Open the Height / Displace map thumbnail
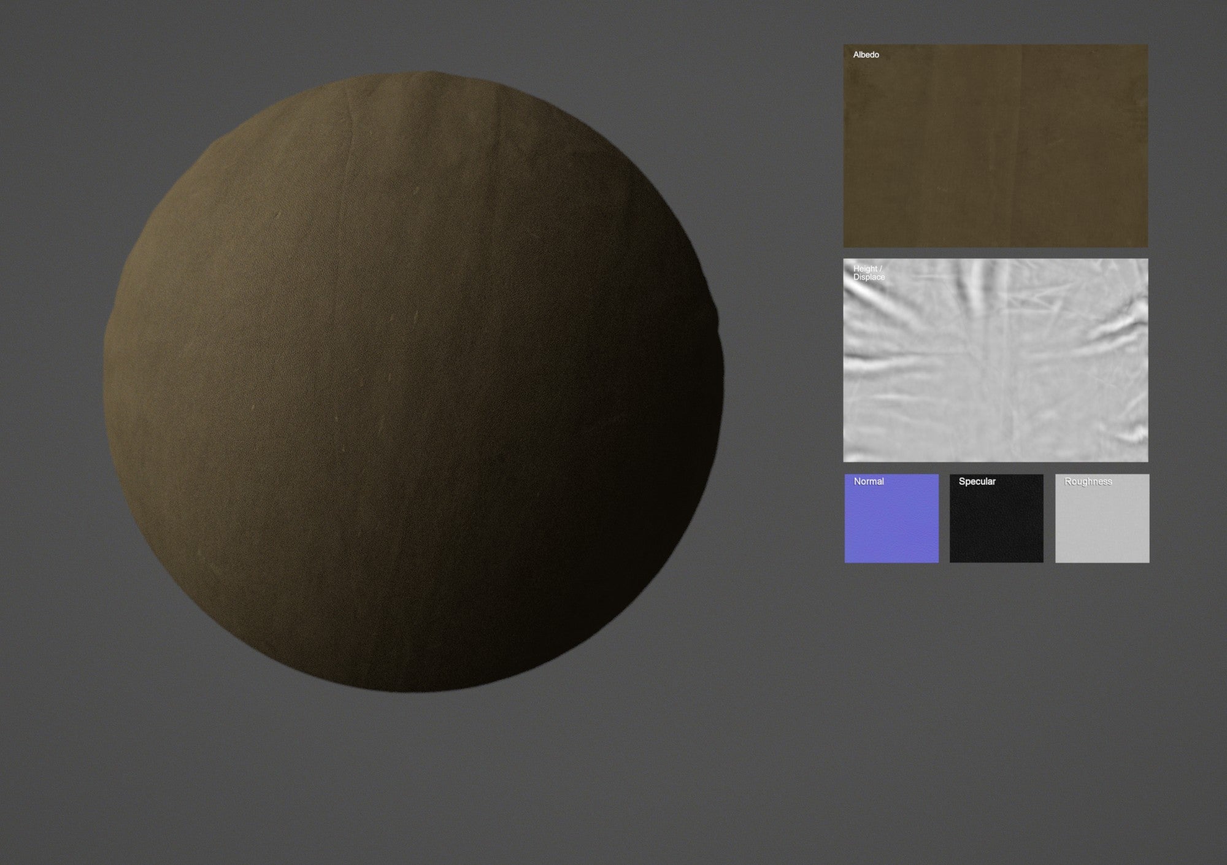This screenshot has height=865, width=1227. 995,360
